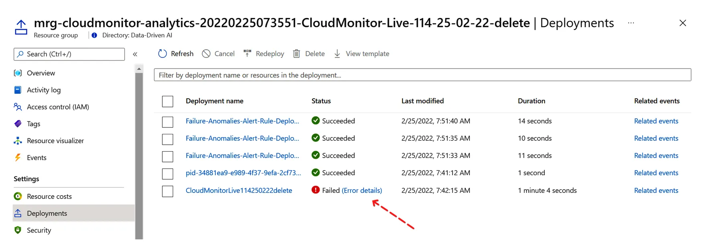Open Related events for failed deployment
The image size is (704, 251).
(656, 190)
